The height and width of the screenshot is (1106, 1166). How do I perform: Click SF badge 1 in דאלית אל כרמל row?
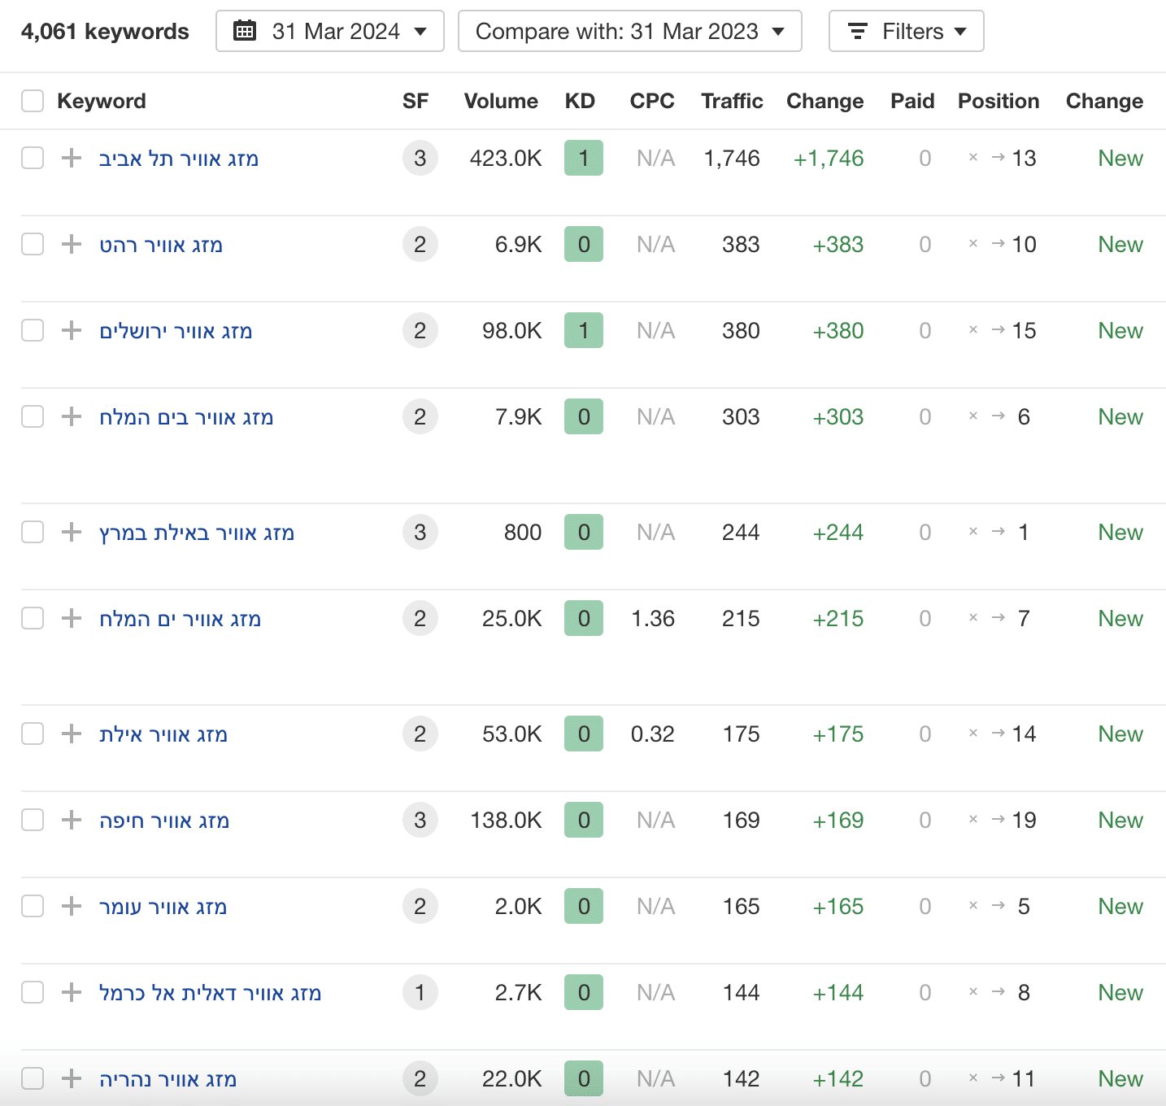pyautogui.click(x=420, y=992)
